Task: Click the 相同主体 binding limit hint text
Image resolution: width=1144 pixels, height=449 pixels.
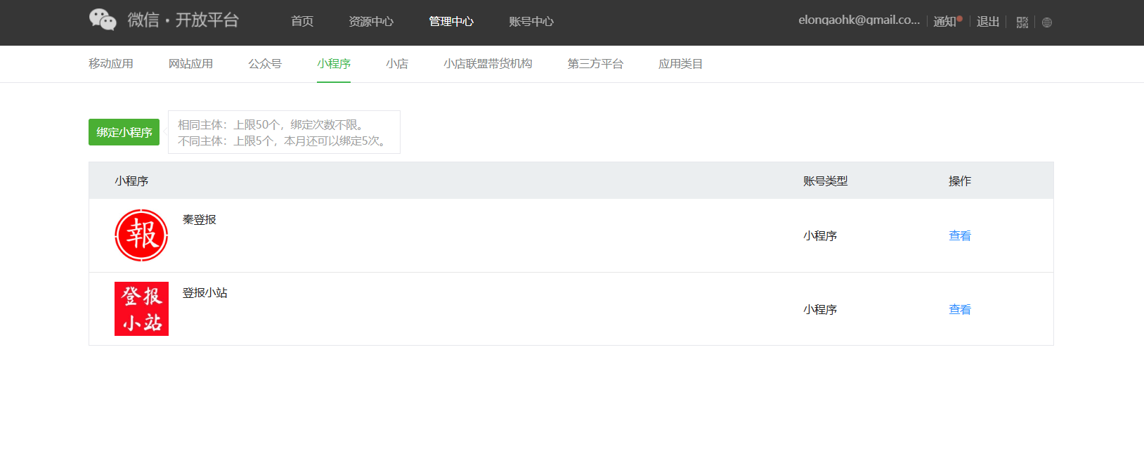Action: (x=271, y=125)
